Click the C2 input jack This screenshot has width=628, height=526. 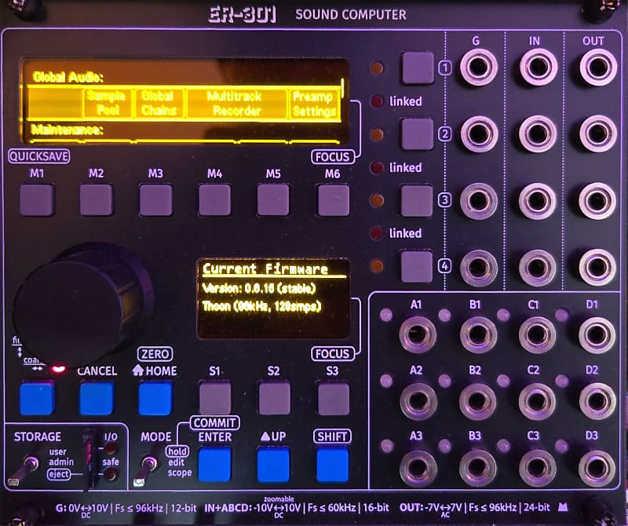pyautogui.click(x=537, y=400)
